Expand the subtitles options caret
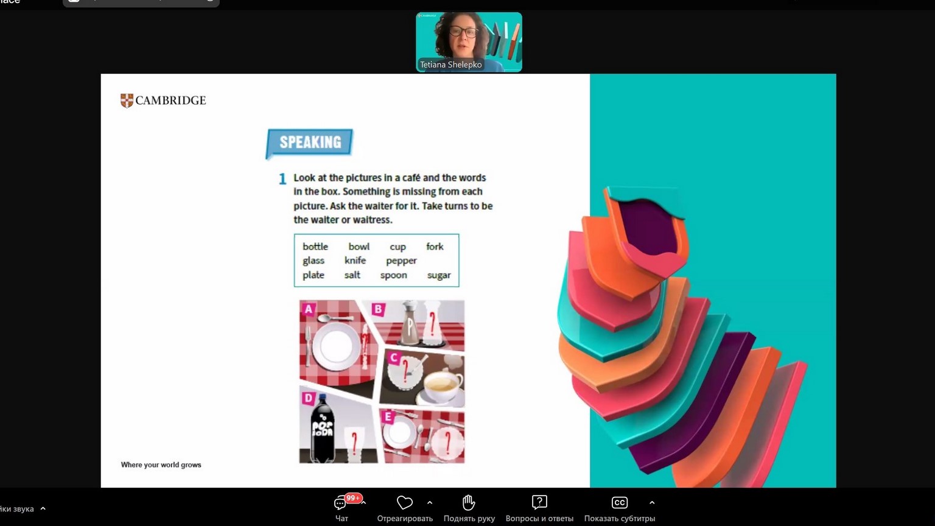 tap(652, 503)
